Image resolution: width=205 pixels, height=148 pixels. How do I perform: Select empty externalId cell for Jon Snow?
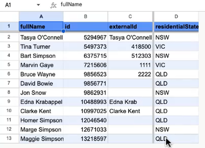130,93
